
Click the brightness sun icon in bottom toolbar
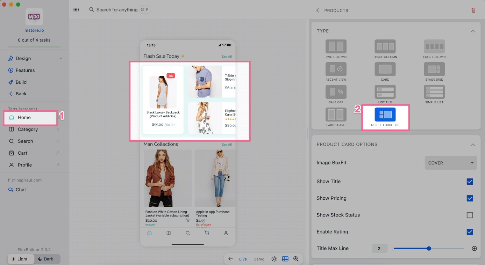point(274,259)
